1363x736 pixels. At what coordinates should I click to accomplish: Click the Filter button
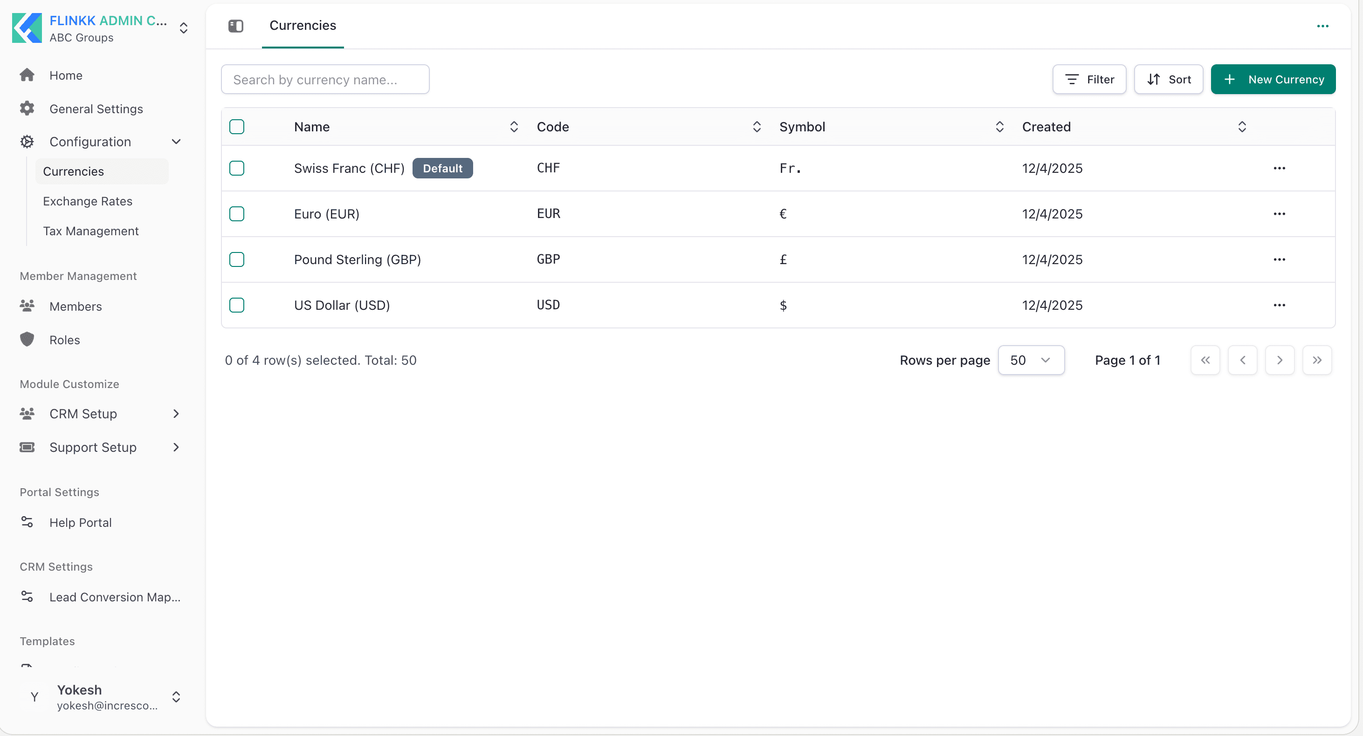(1089, 79)
